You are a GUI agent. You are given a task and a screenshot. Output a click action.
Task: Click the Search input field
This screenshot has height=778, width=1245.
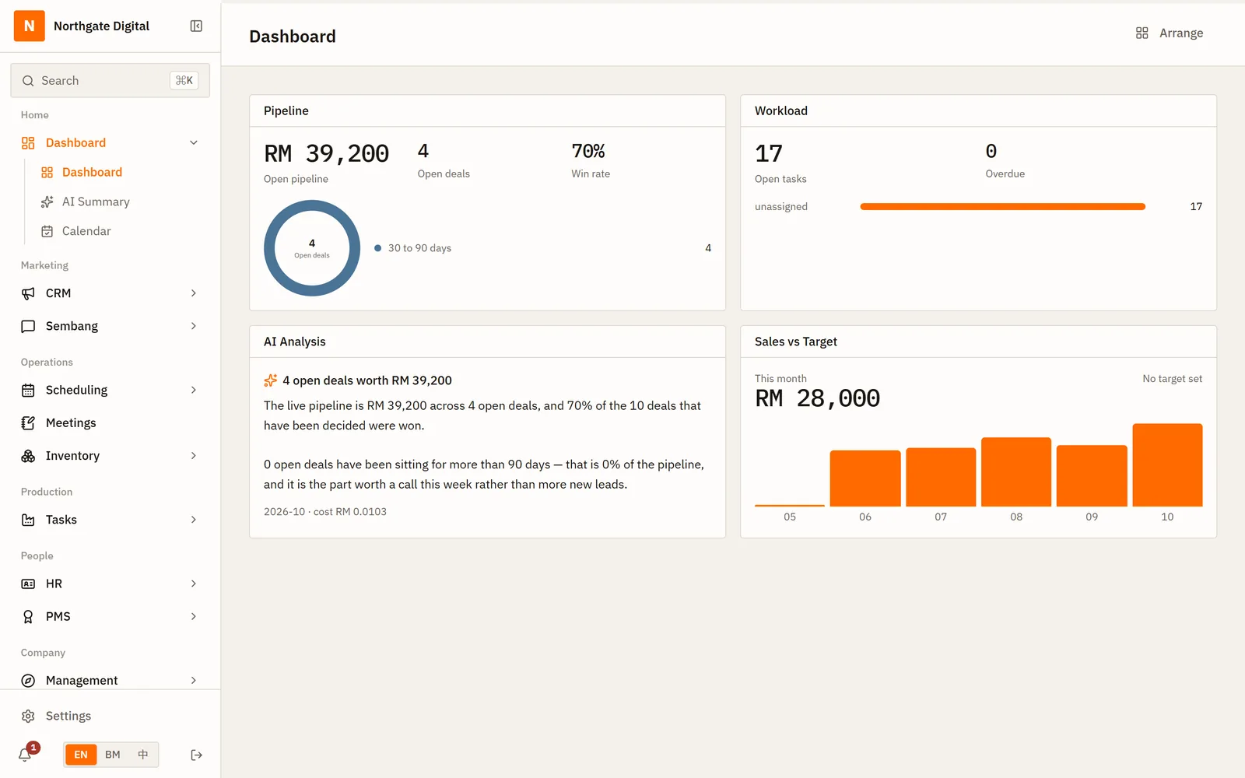click(x=110, y=81)
